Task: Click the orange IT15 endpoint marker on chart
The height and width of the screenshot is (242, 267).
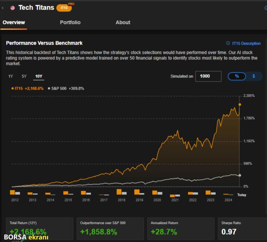Action: (x=239, y=104)
